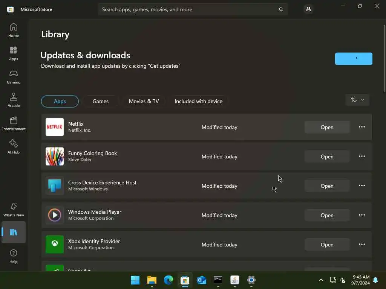Viewport: 386px width, 289px height.
Task: Open Outlook from the taskbar
Action: click(202, 280)
